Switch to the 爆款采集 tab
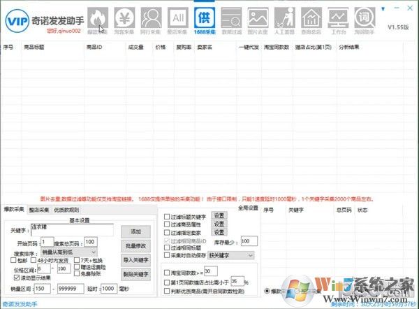The image size is (419, 309). click(x=14, y=210)
